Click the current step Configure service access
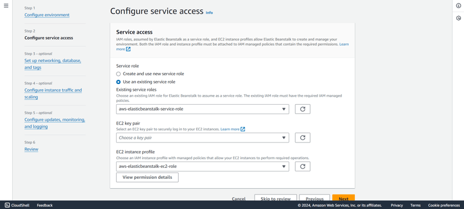The width and height of the screenshot is (464, 209). click(49, 38)
